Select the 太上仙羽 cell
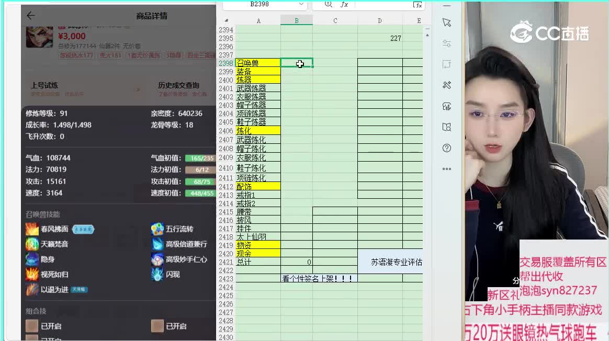Screen dimensions: 609x341 click(258, 237)
